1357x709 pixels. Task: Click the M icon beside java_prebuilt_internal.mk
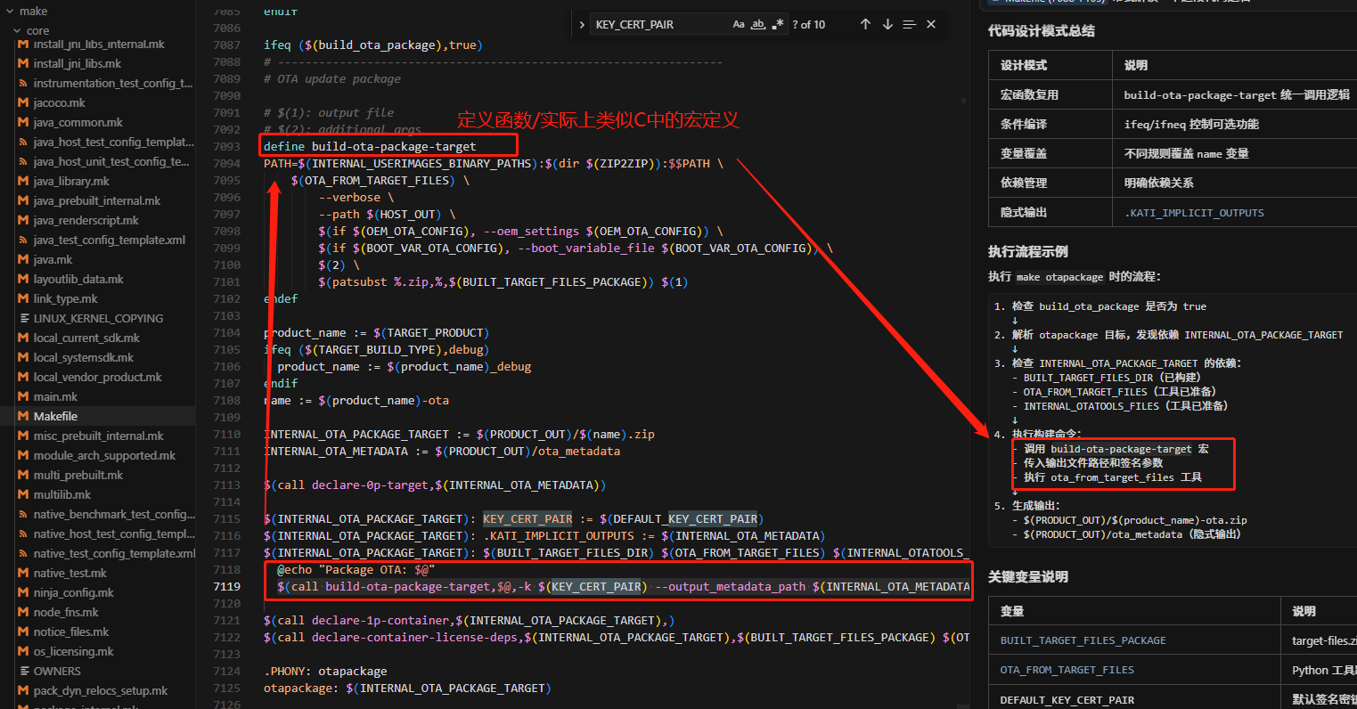click(x=23, y=200)
